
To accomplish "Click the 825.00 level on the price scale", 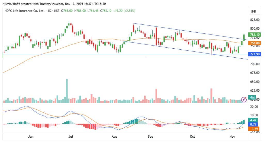I will tap(255, 20).
